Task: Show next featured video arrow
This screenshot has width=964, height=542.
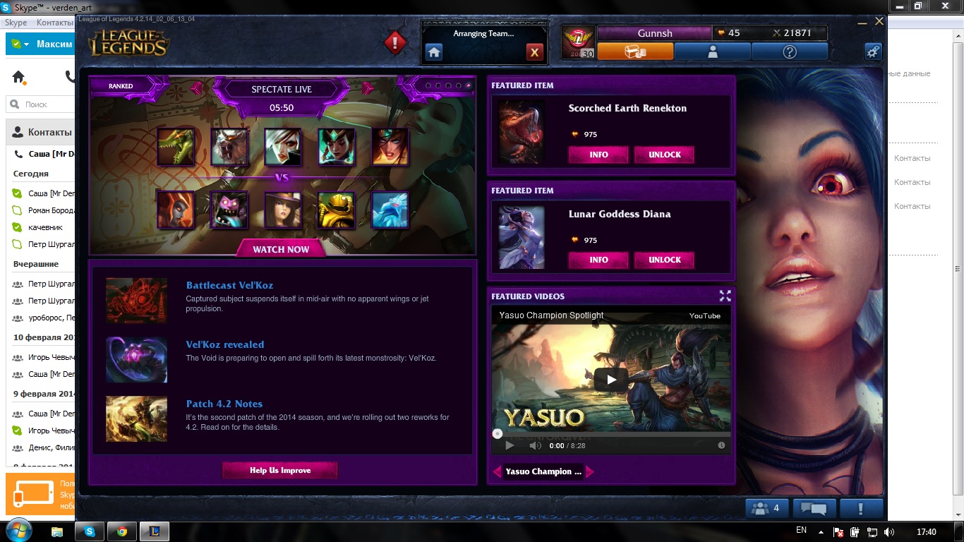Action: (x=590, y=471)
